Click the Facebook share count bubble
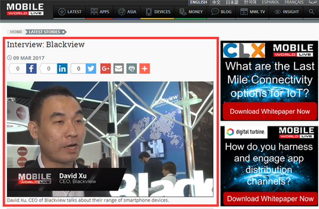The height and width of the screenshot is (209, 319). (x=17, y=69)
